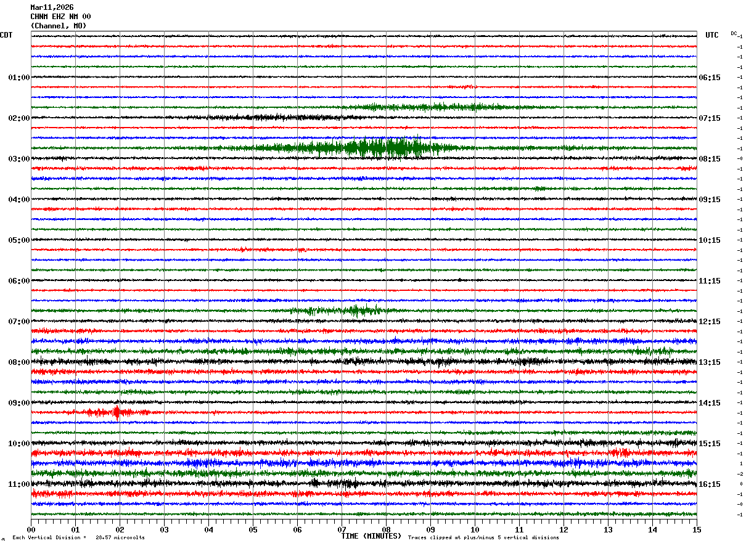The height and width of the screenshot is (546, 746).
Task: Select the 11:00 CDT time label
Action: 19,484
